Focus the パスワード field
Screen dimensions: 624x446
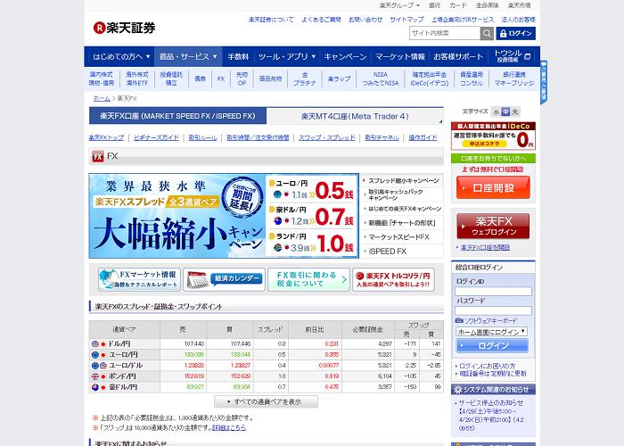click(493, 310)
